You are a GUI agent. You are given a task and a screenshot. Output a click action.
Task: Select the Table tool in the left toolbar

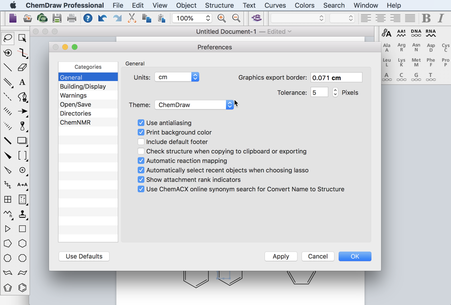click(8, 199)
